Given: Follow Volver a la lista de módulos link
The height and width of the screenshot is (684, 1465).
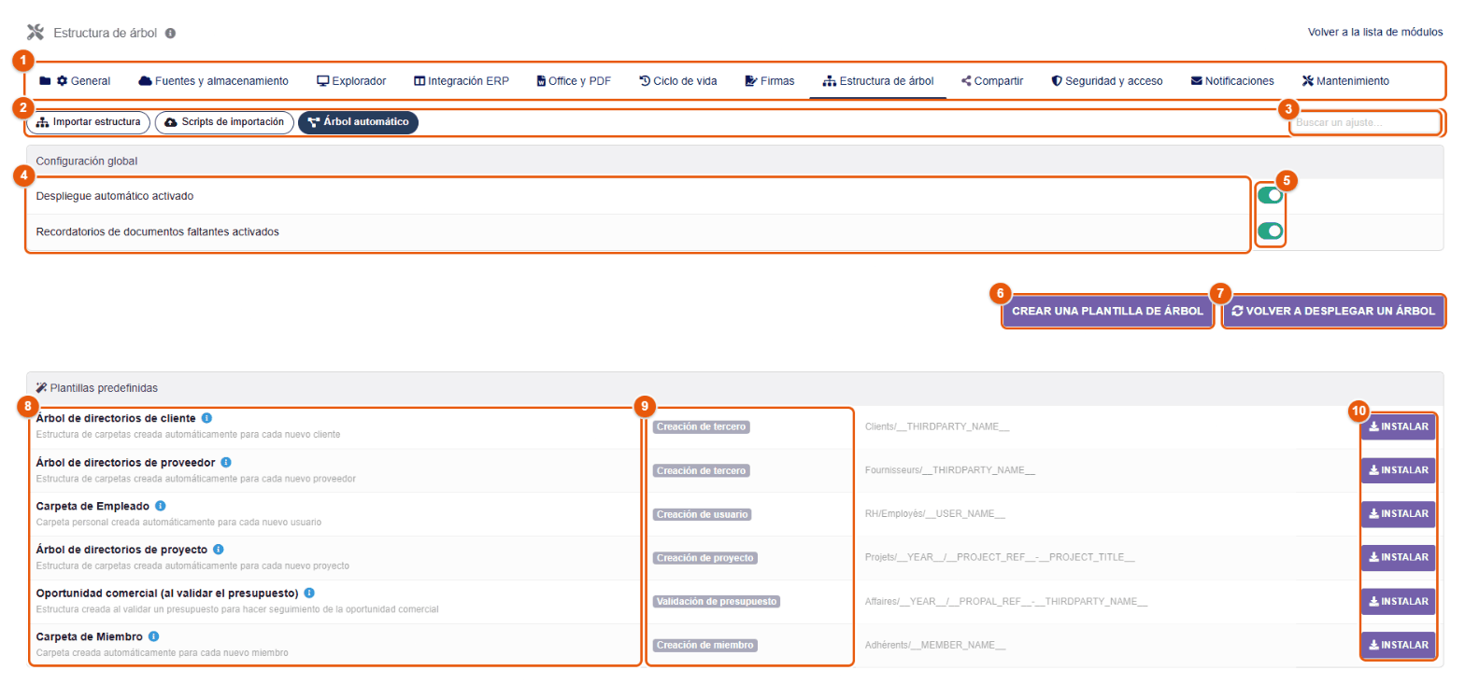Looking at the screenshot, I should [1375, 32].
